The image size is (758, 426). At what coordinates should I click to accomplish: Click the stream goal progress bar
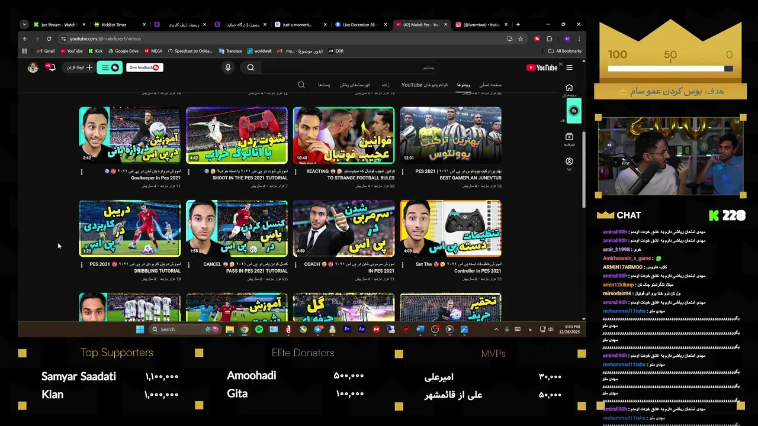point(670,69)
